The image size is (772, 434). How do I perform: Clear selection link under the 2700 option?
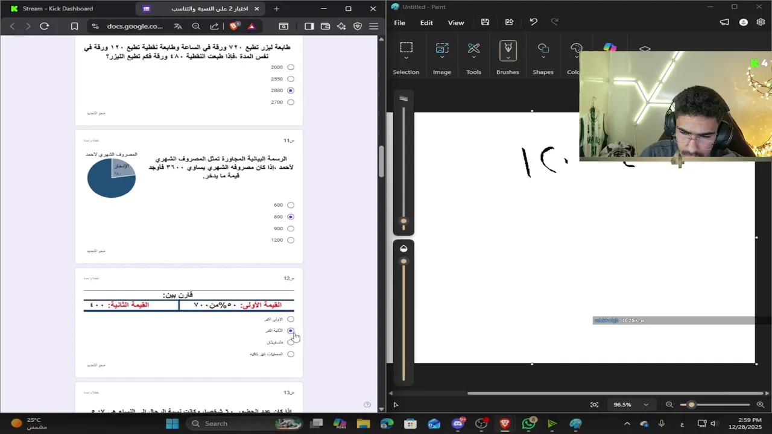[96, 113]
